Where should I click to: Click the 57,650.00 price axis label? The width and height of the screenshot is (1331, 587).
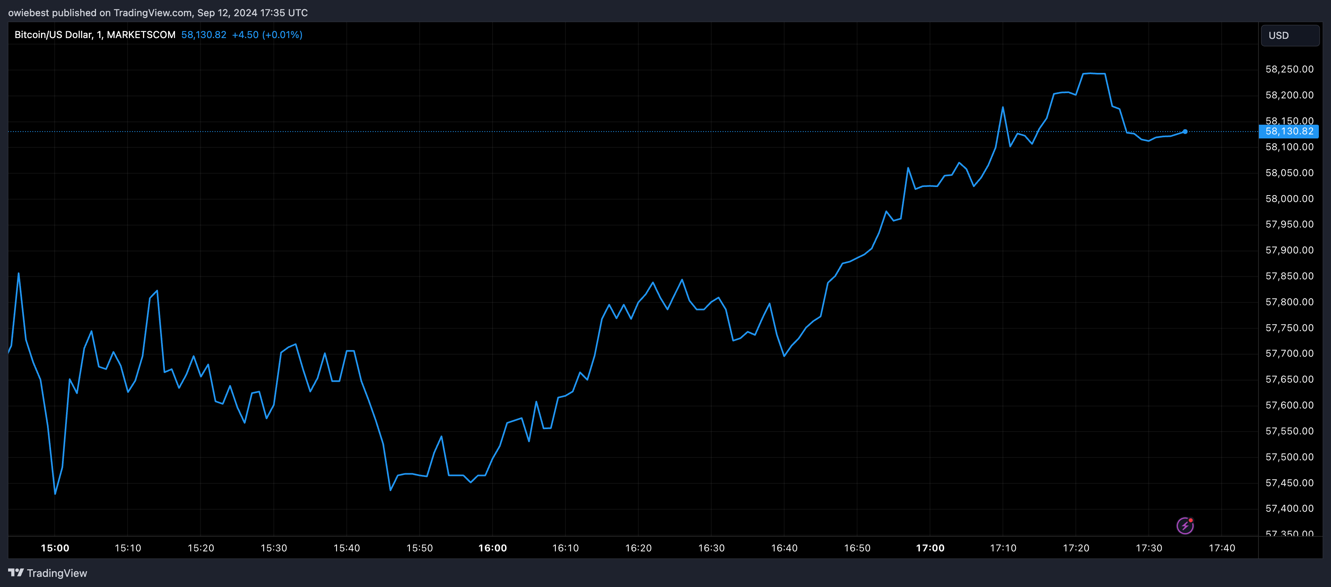pos(1289,379)
